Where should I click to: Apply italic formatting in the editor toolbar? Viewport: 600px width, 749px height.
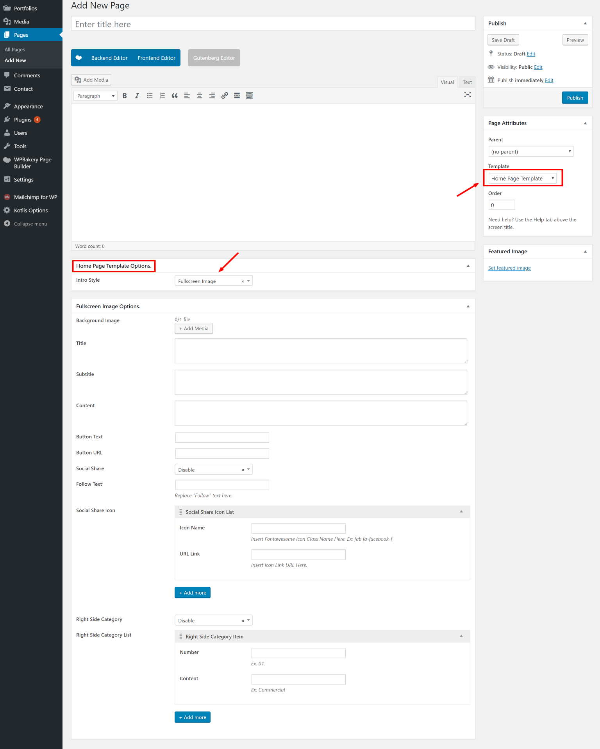137,96
